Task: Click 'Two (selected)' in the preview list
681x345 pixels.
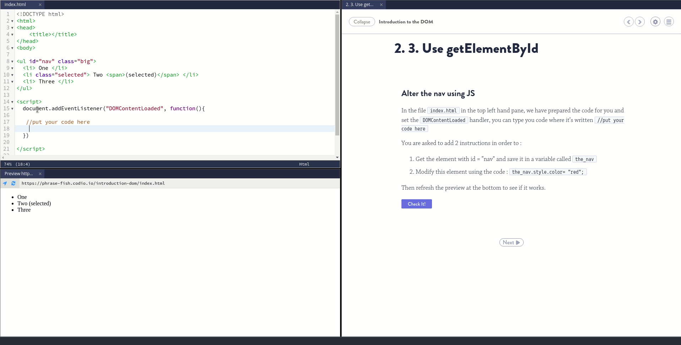Action: [x=34, y=204]
